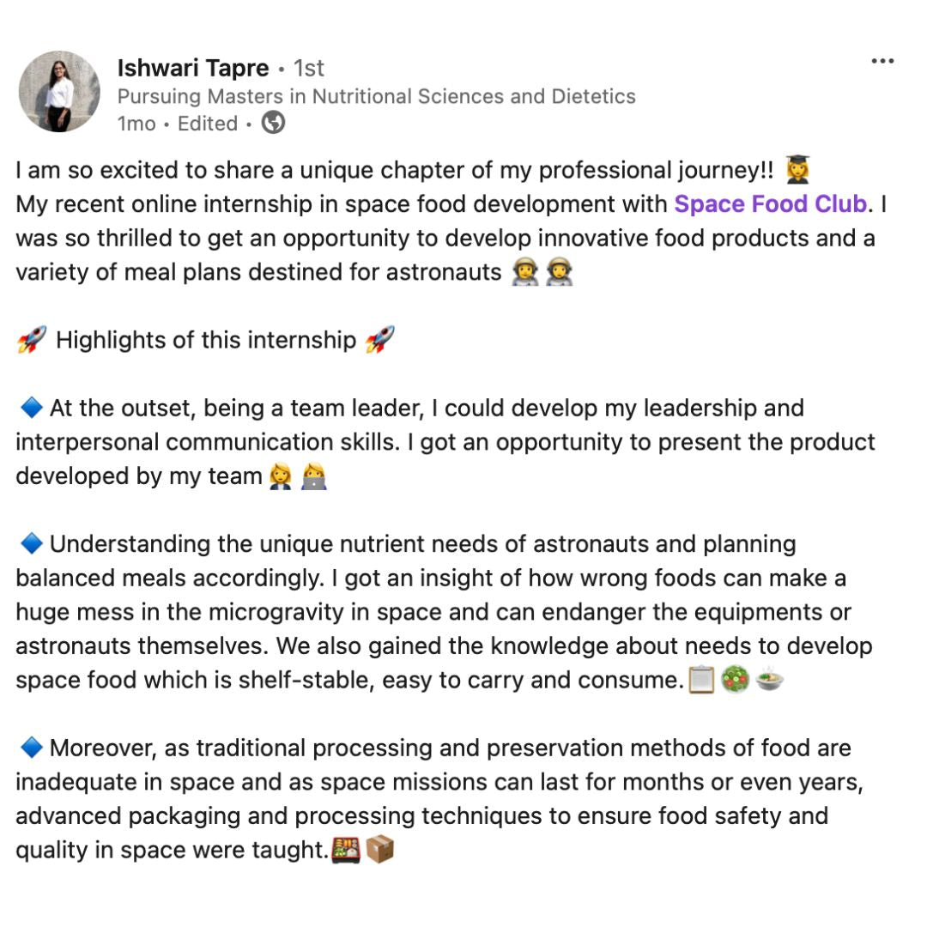Click the rocket emoji before 'Highlights'
The height and width of the screenshot is (927, 927).
click(x=31, y=341)
